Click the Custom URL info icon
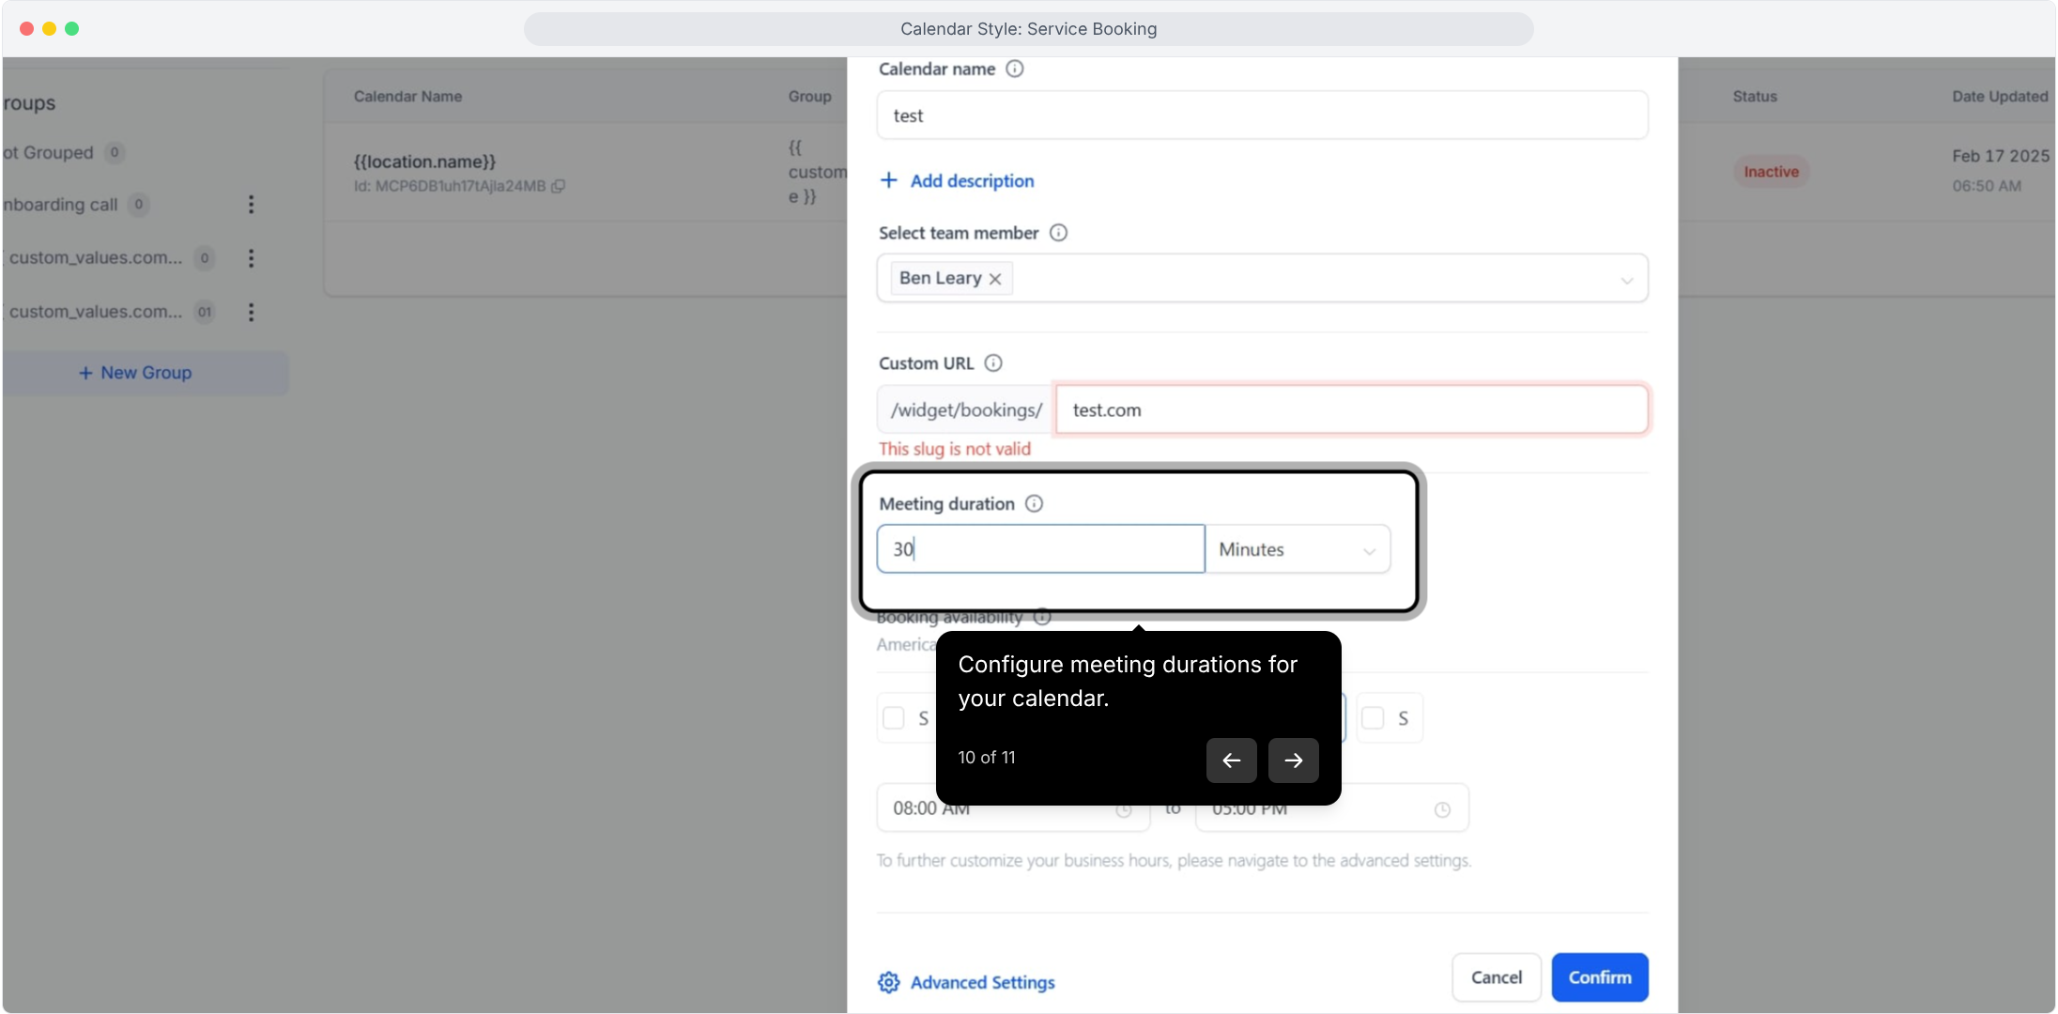Image resolution: width=2058 pixels, height=1014 pixels. (x=993, y=363)
